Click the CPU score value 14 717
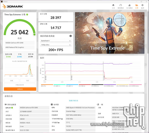 pos(56,28)
